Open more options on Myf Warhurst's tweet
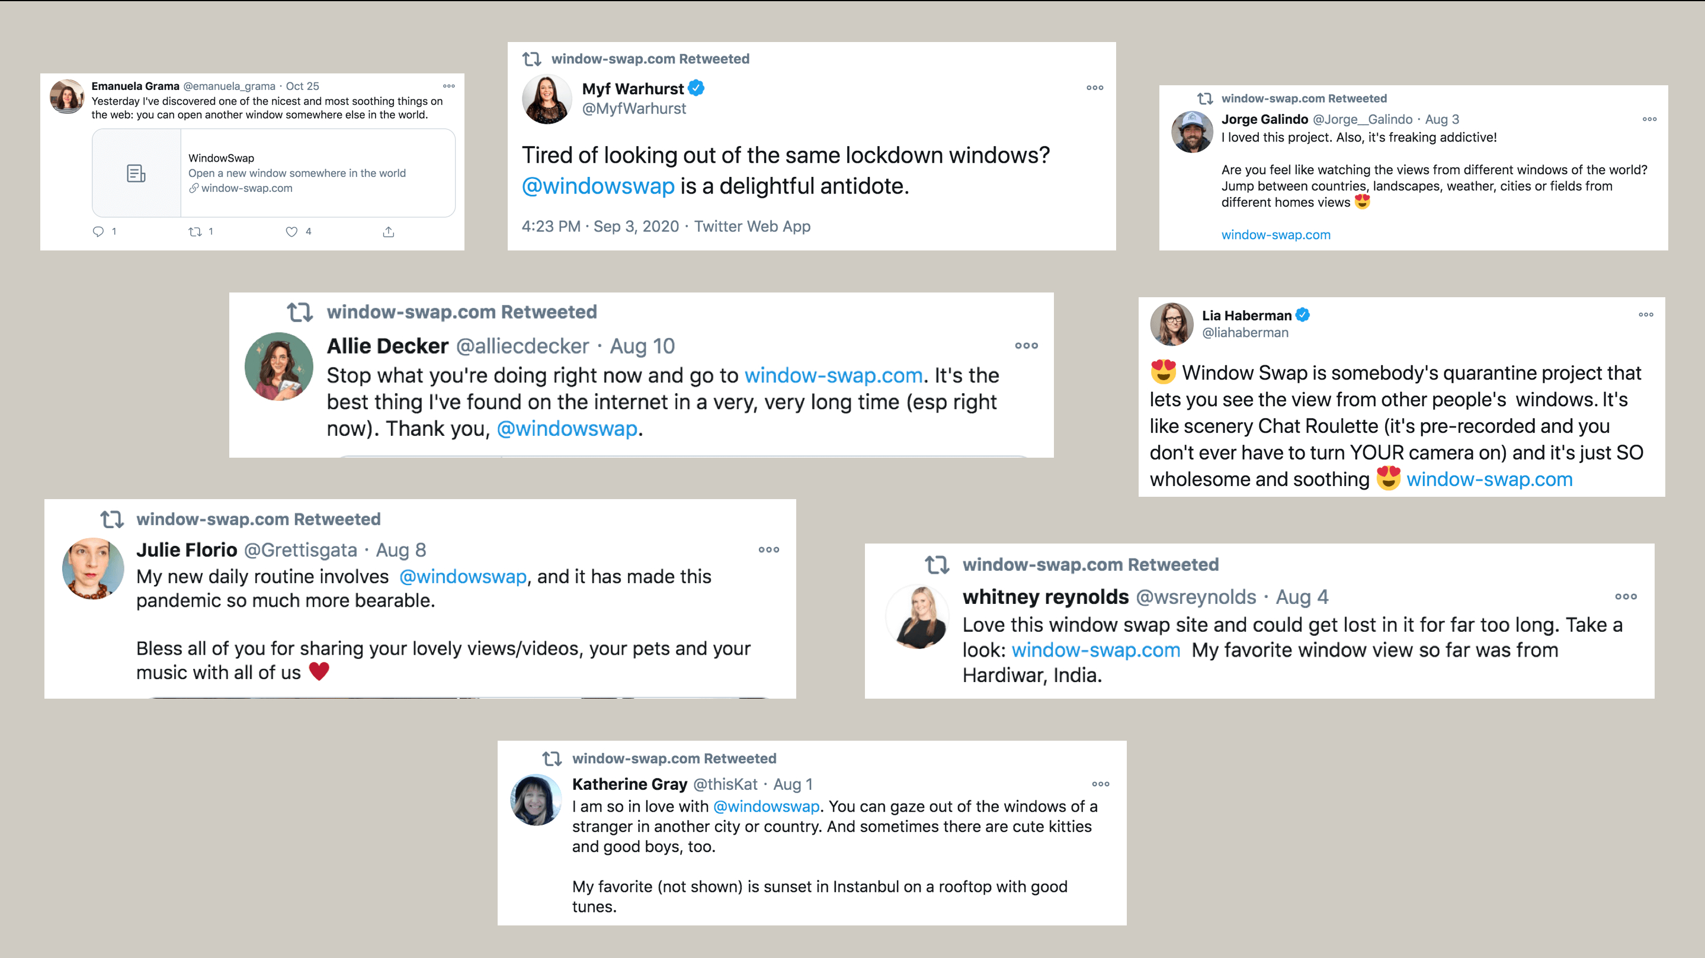 click(1095, 87)
